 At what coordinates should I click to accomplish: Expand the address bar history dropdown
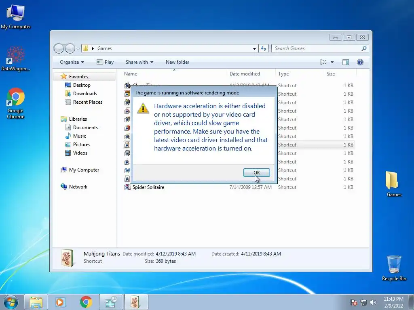254,48
